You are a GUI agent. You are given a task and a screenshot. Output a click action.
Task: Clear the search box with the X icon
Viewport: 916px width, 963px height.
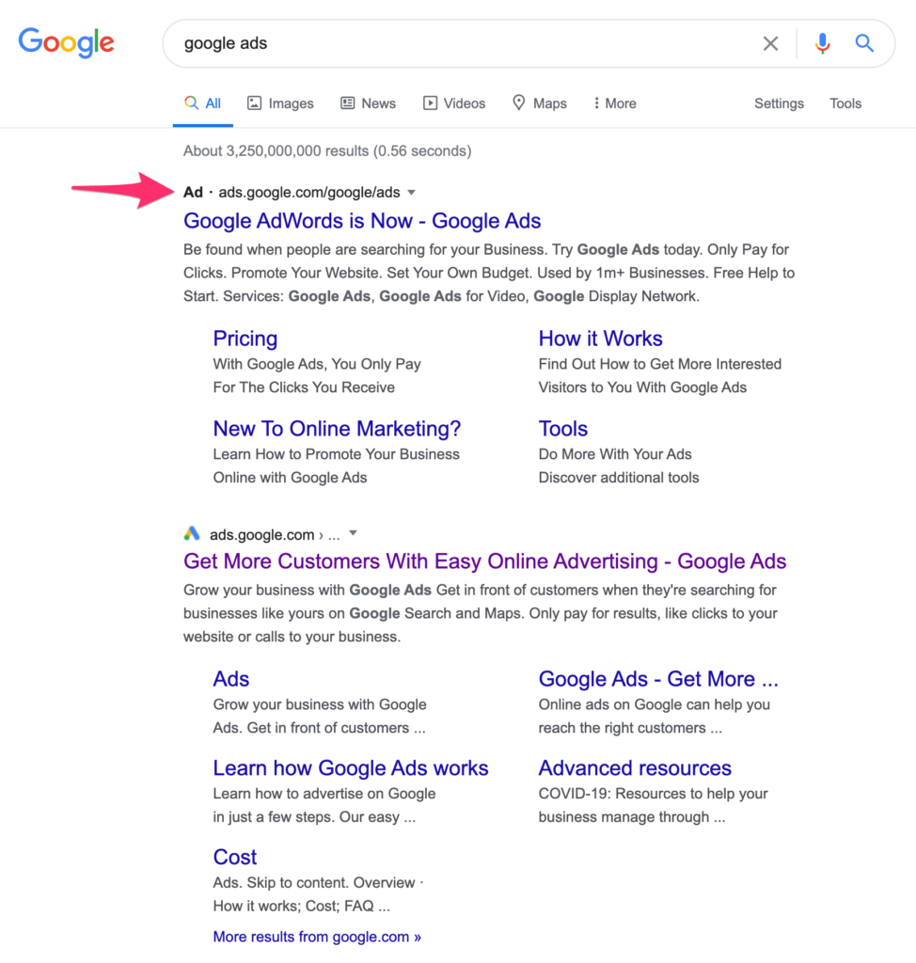pos(770,43)
